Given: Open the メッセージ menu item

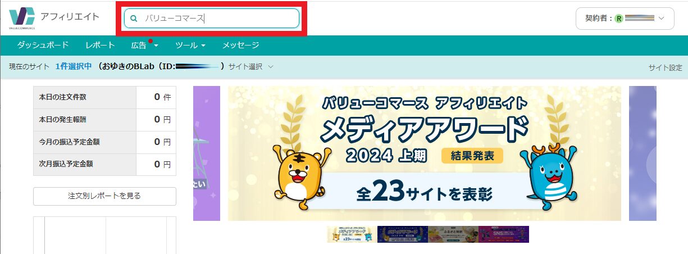Looking at the screenshot, I should 240,45.
